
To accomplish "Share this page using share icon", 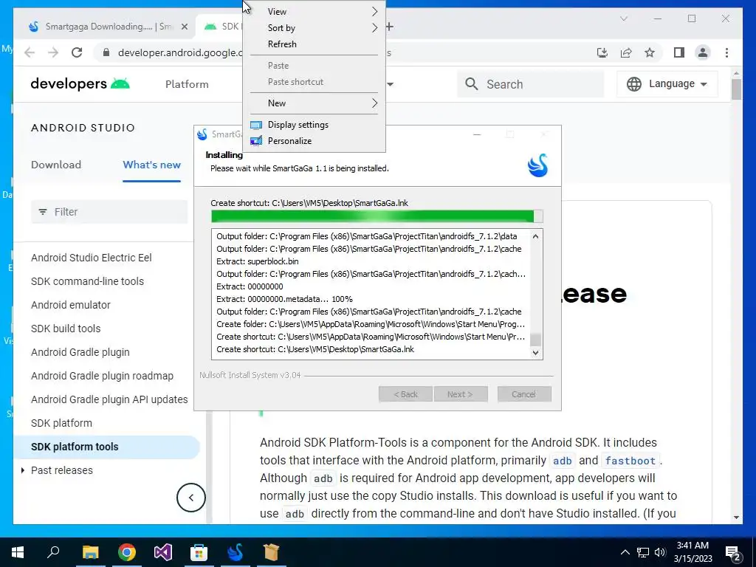I will pyautogui.click(x=626, y=52).
